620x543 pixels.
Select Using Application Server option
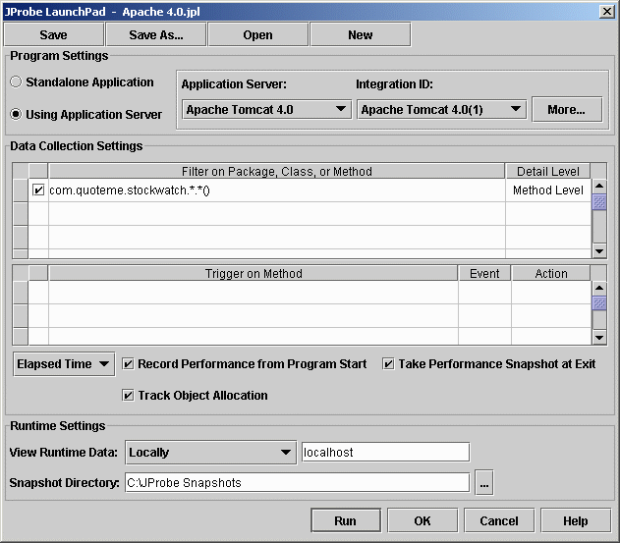click(x=16, y=114)
